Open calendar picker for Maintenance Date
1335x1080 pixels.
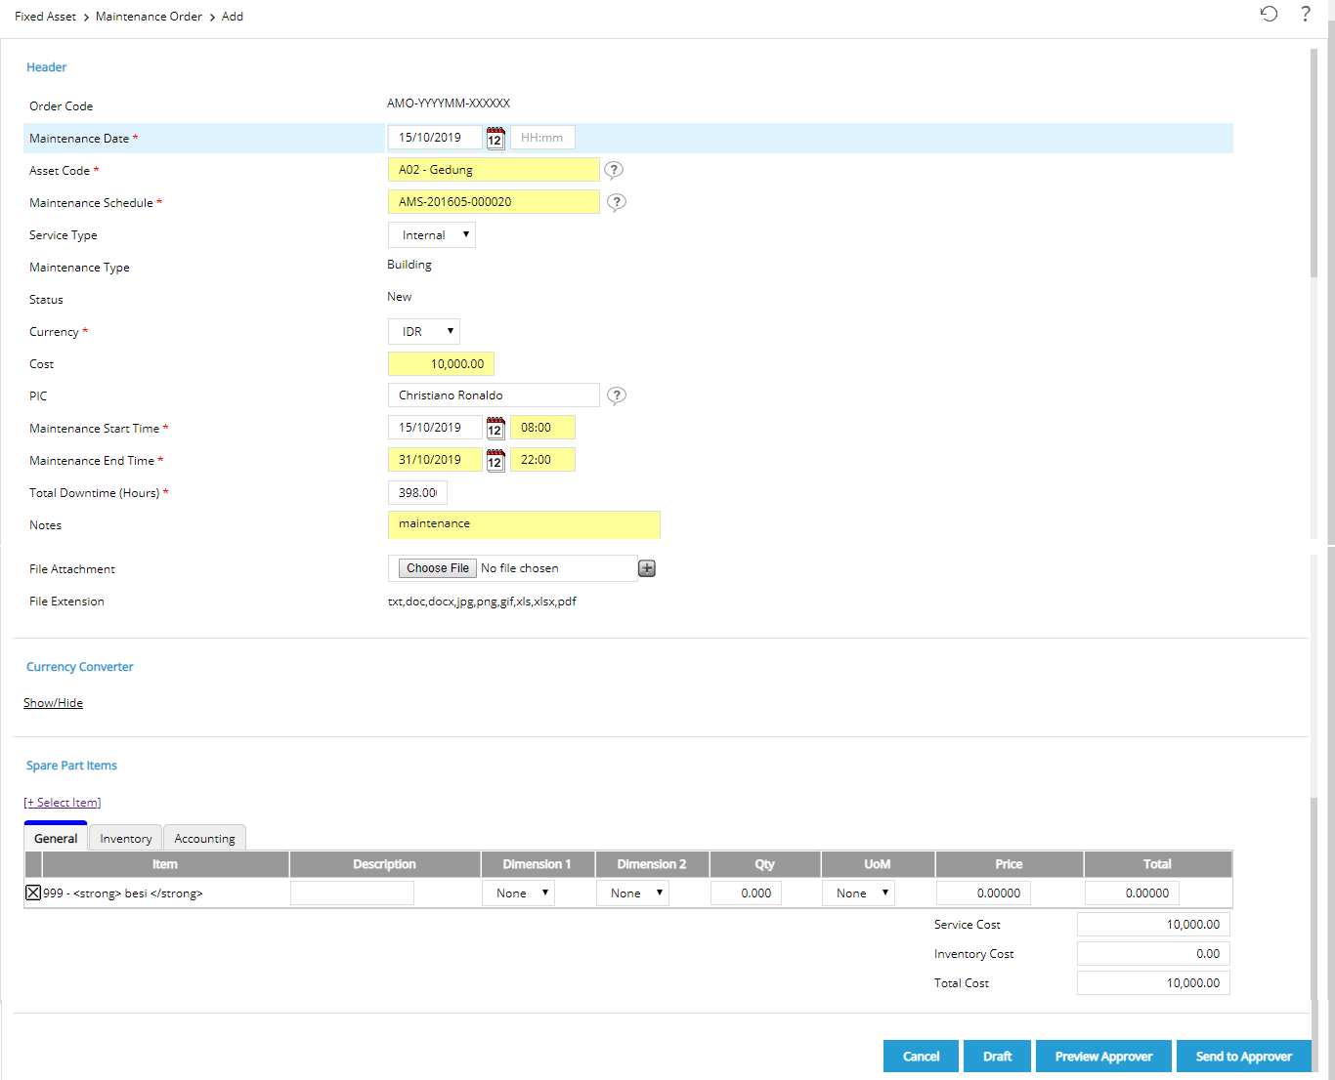[x=495, y=138]
